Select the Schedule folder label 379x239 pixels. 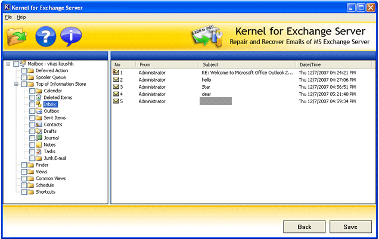pos(45,185)
